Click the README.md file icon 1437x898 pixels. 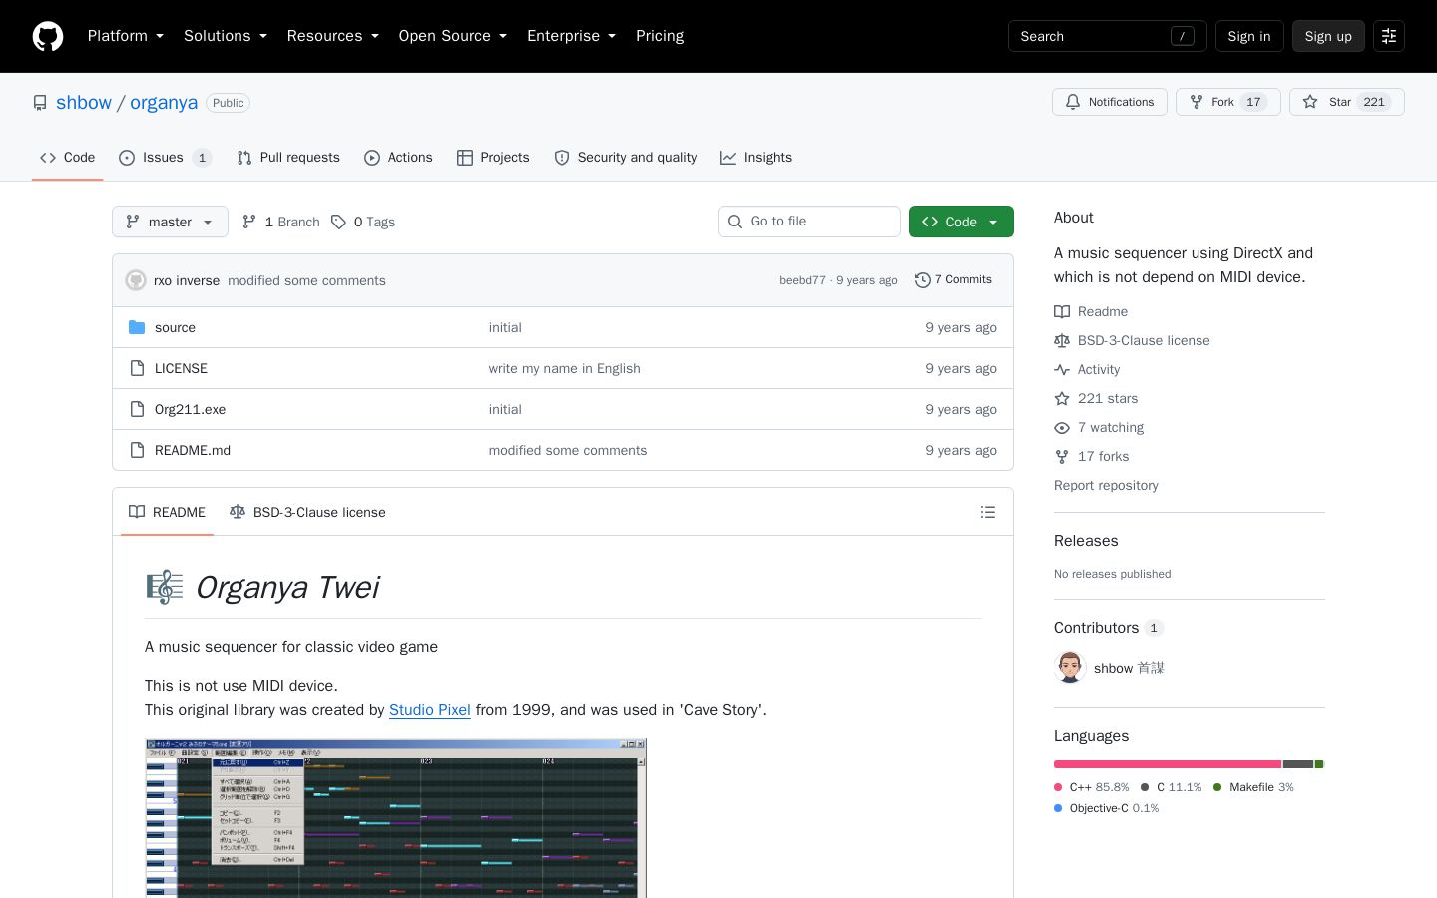[137, 450]
